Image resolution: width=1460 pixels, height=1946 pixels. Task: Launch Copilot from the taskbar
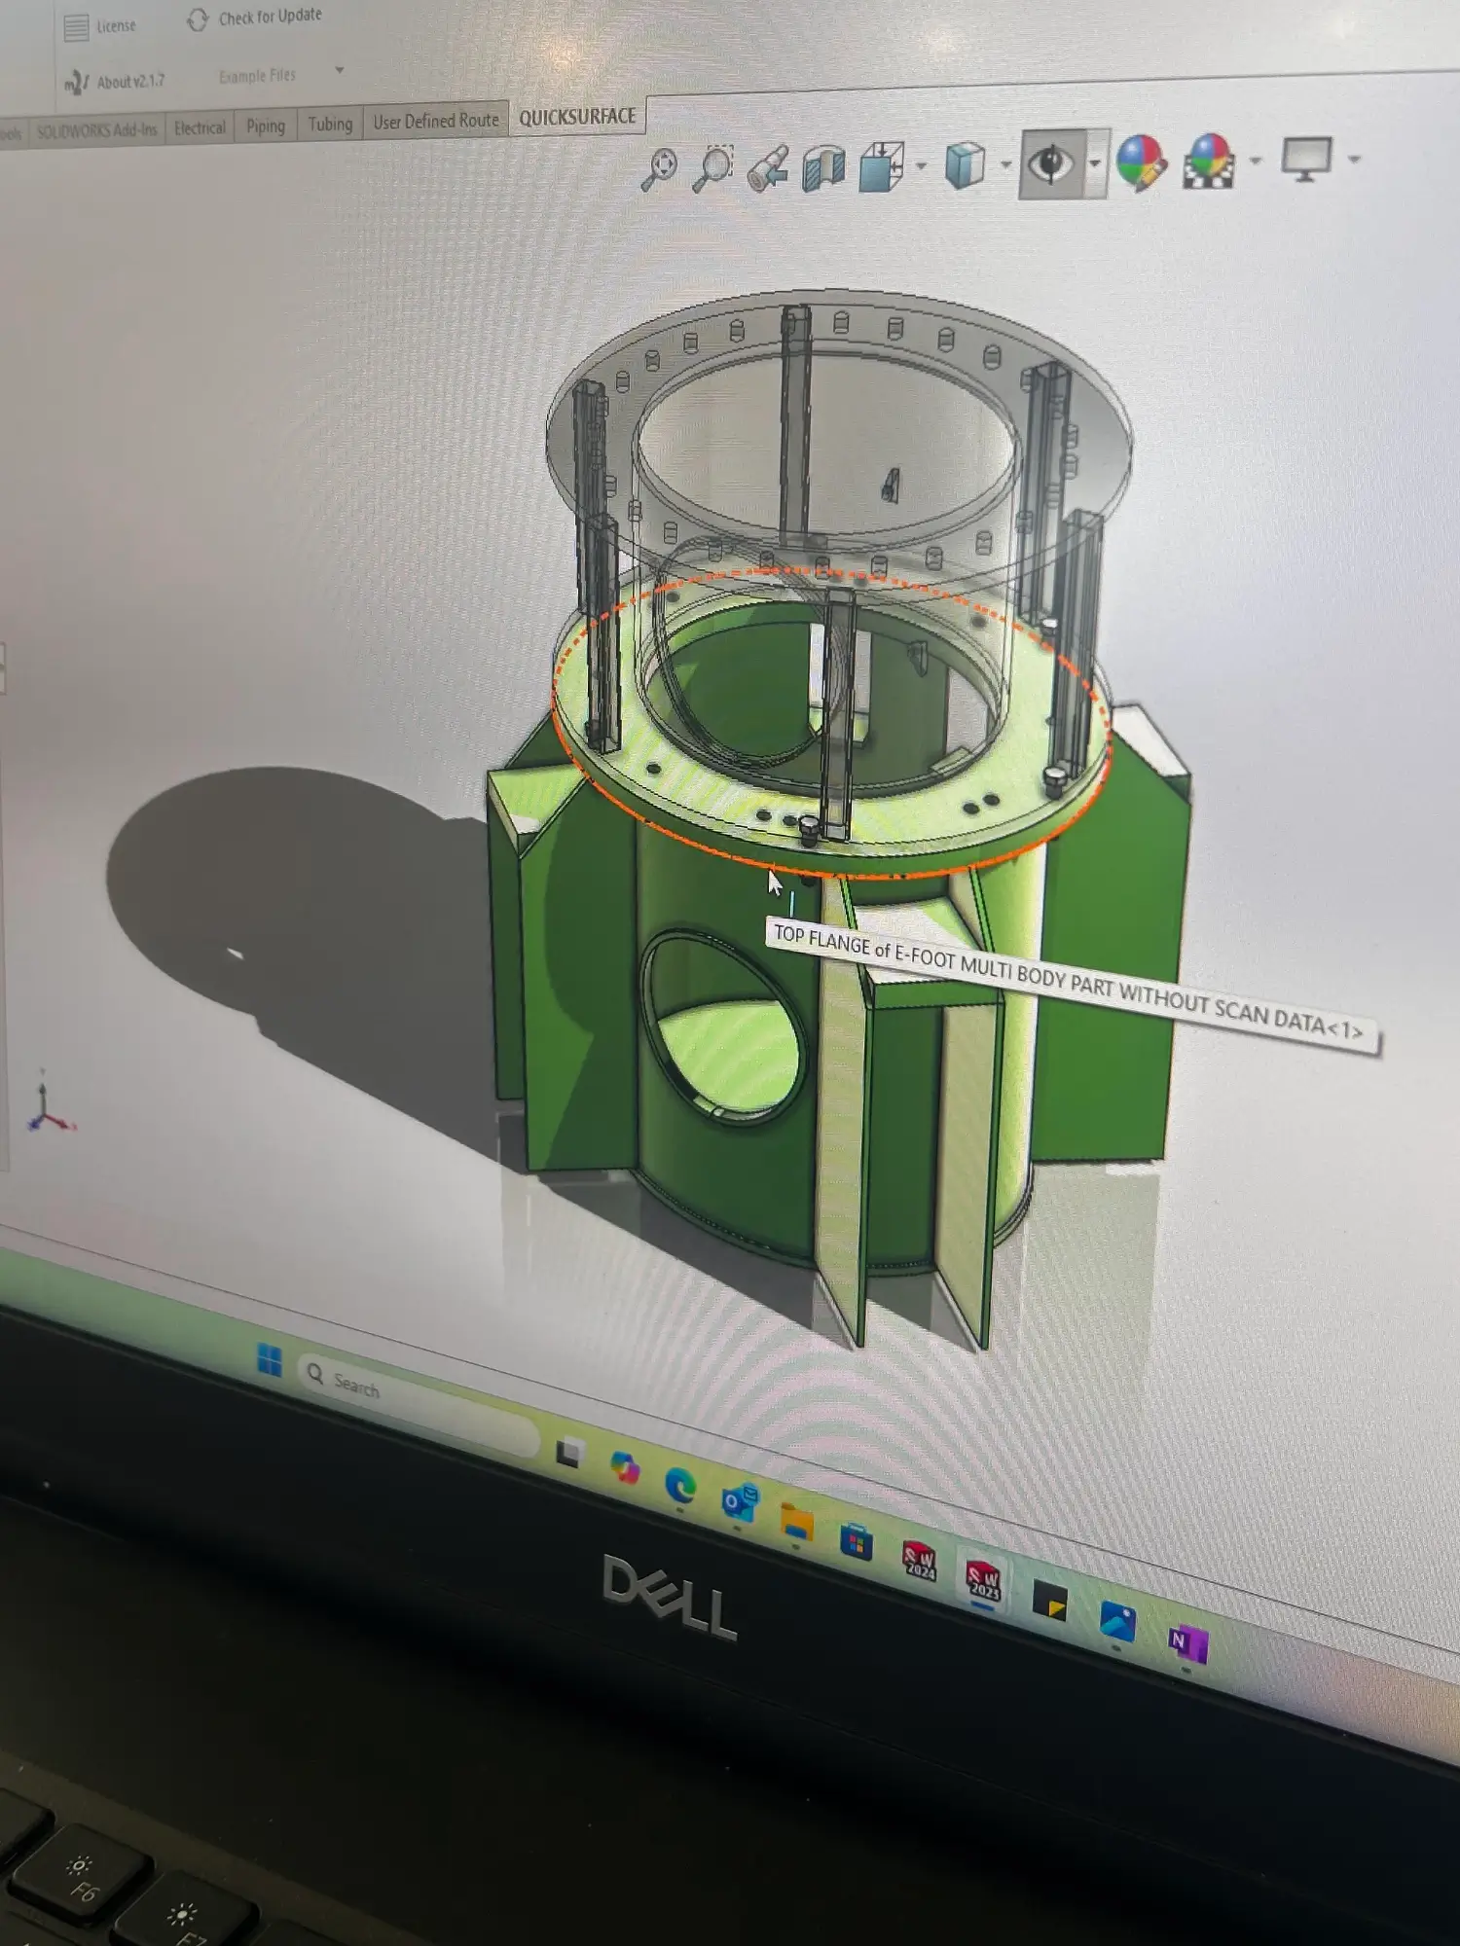click(x=624, y=1468)
